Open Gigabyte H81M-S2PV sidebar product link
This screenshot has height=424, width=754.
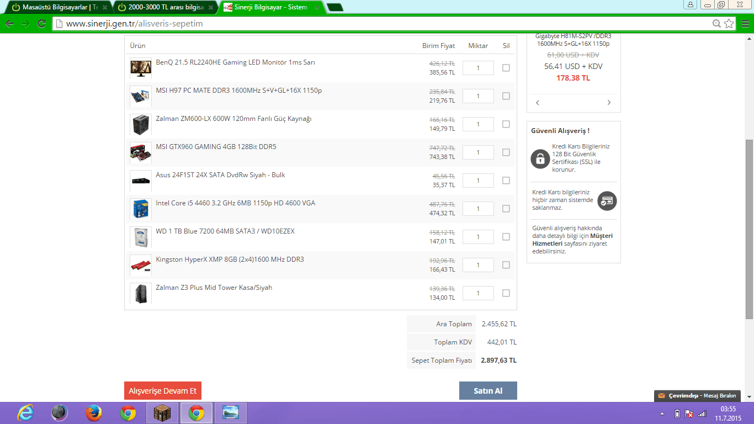point(574,40)
